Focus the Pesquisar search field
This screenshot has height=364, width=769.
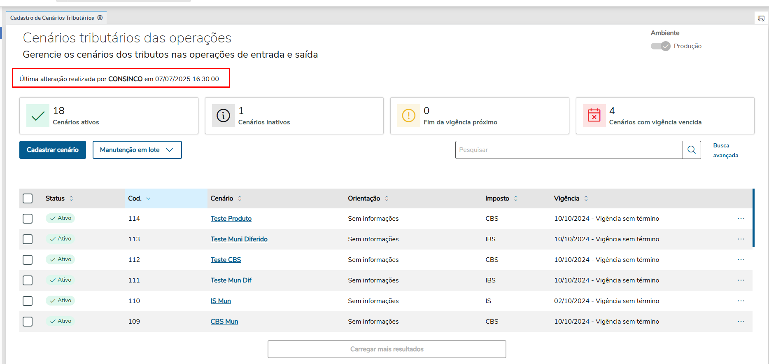[569, 150]
